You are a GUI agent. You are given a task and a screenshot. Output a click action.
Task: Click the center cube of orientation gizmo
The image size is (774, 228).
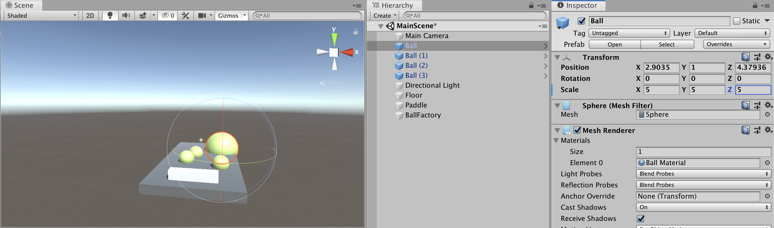tap(334, 52)
